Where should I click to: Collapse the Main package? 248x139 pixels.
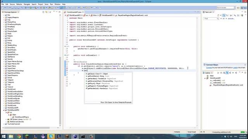click(x=9, y=115)
